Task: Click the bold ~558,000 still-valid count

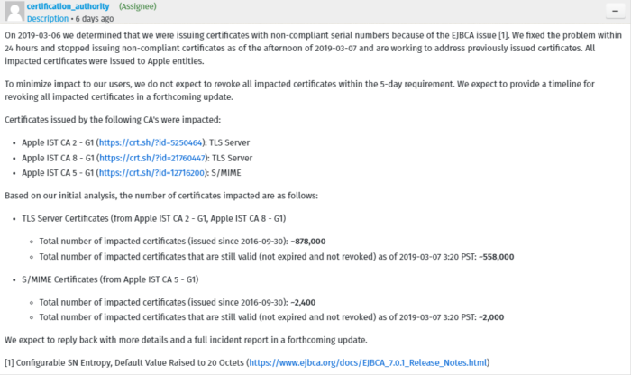Action: [x=496, y=257]
